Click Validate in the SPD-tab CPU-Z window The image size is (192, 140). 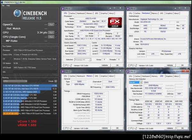[170, 128]
